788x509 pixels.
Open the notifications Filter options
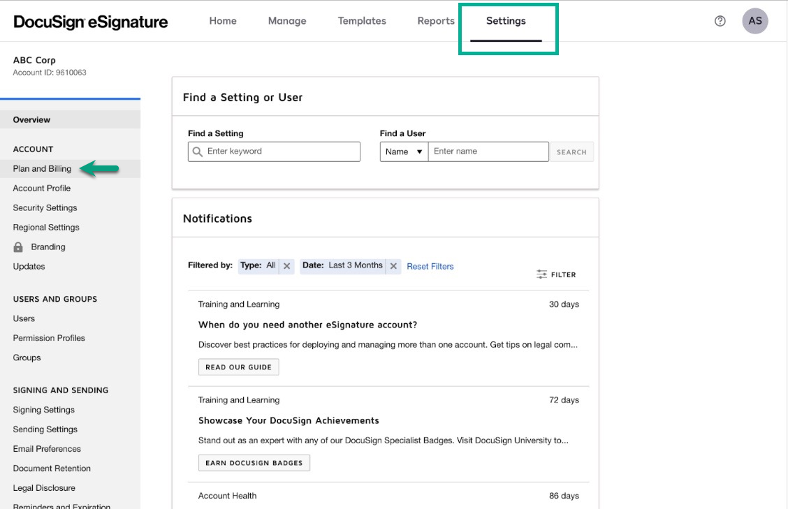coord(556,274)
